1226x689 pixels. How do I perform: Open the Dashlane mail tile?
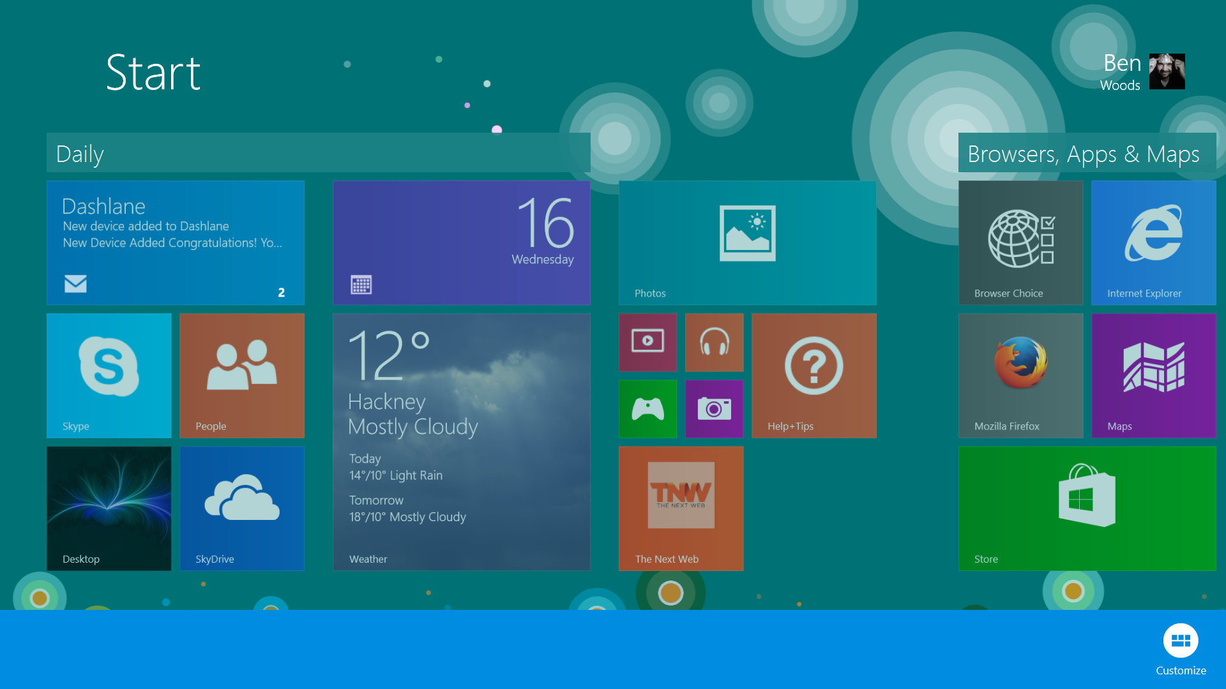[176, 242]
